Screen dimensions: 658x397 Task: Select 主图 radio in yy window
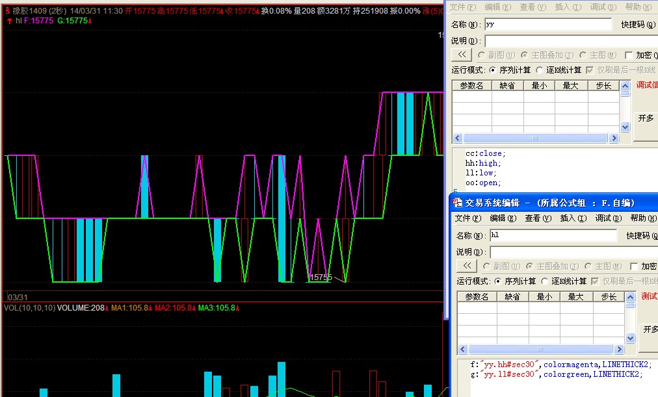(583, 55)
